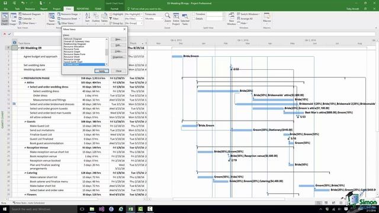Click the cancel entry X icon

pos(5,34)
